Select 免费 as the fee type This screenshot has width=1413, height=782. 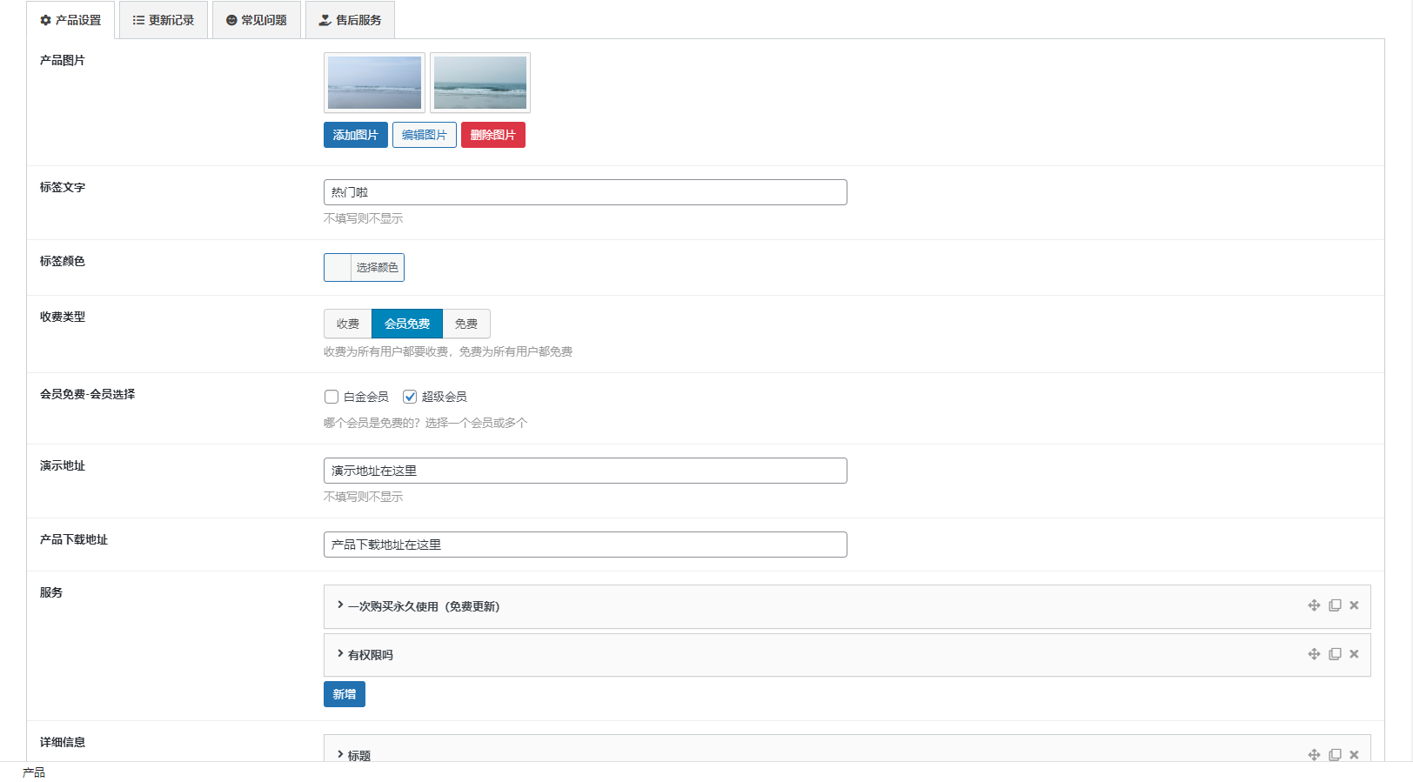pyautogui.click(x=466, y=324)
